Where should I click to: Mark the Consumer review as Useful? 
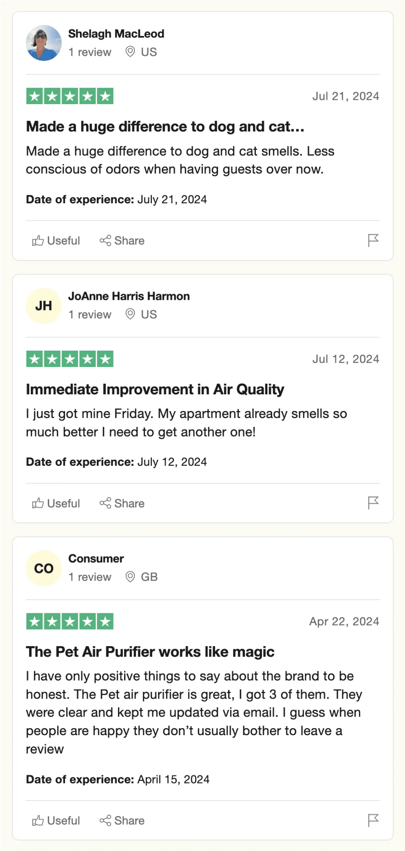56,821
